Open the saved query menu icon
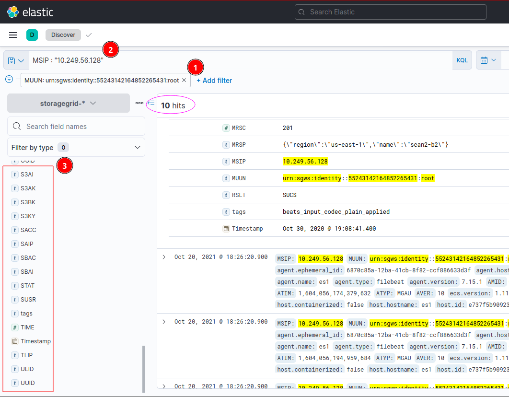509x397 pixels. click(x=16, y=61)
